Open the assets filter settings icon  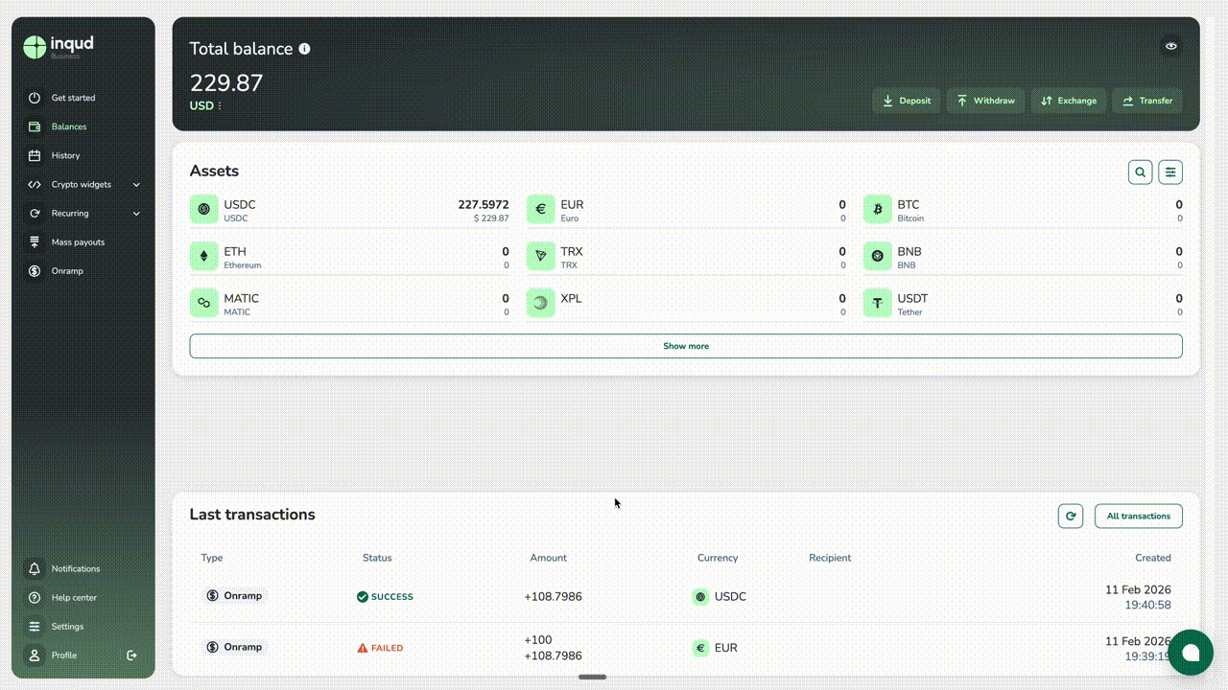tap(1170, 172)
